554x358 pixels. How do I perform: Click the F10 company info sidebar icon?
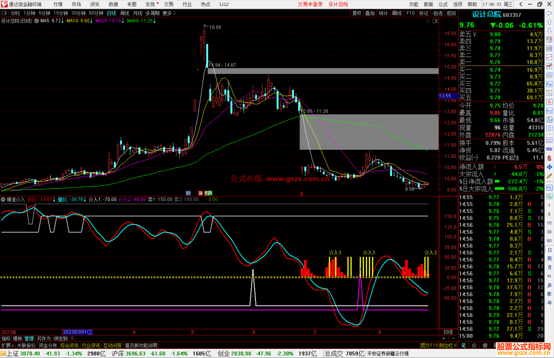549,84
